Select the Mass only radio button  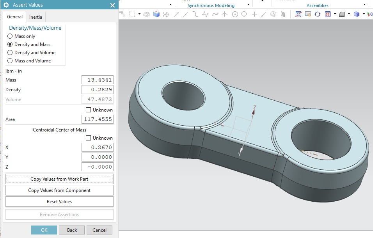10,36
